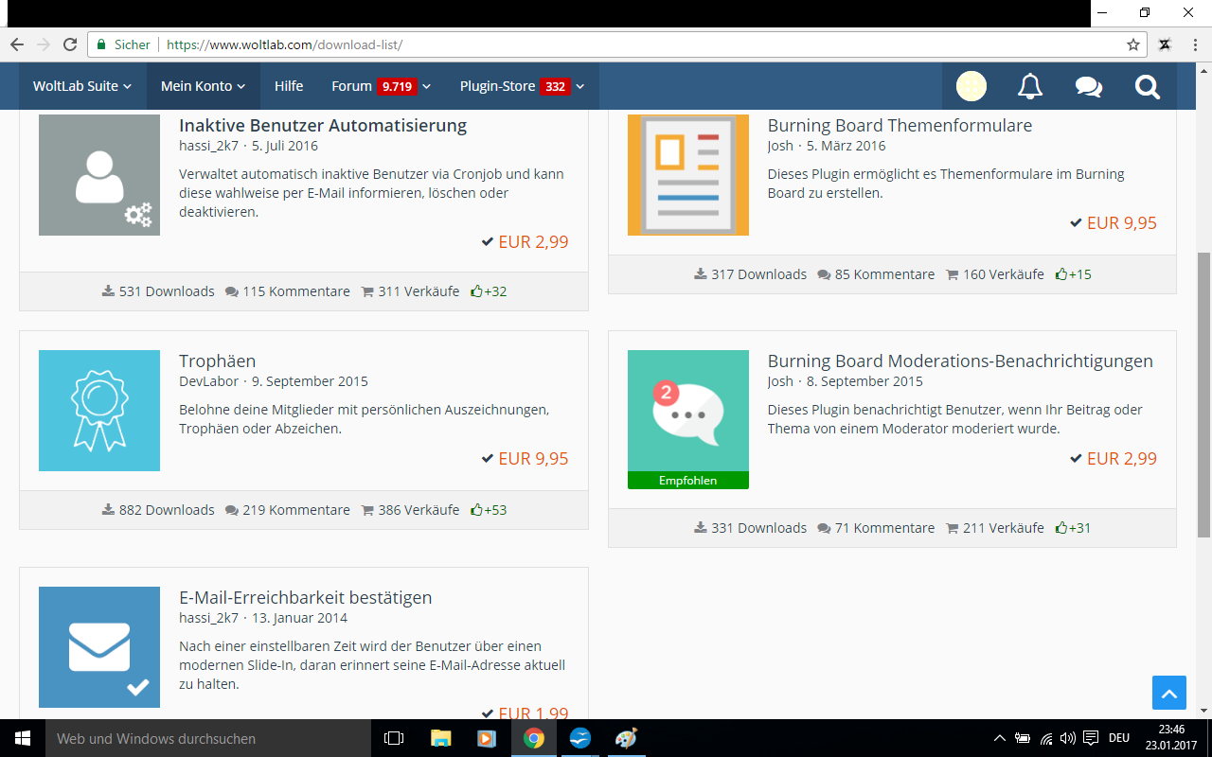This screenshot has width=1212, height=757.
Task: Open Chrome from the Windows taskbar
Action: coord(534,738)
